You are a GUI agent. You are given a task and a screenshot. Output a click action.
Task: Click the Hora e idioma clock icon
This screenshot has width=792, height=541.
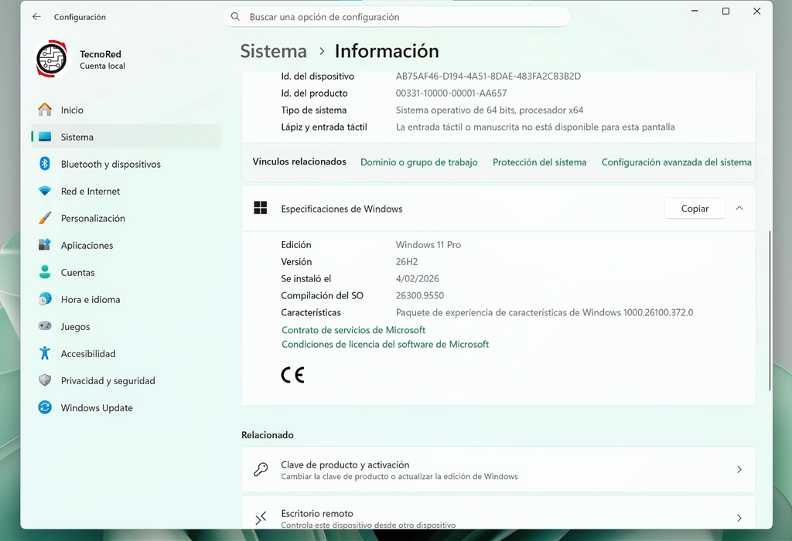click(45, 299)
